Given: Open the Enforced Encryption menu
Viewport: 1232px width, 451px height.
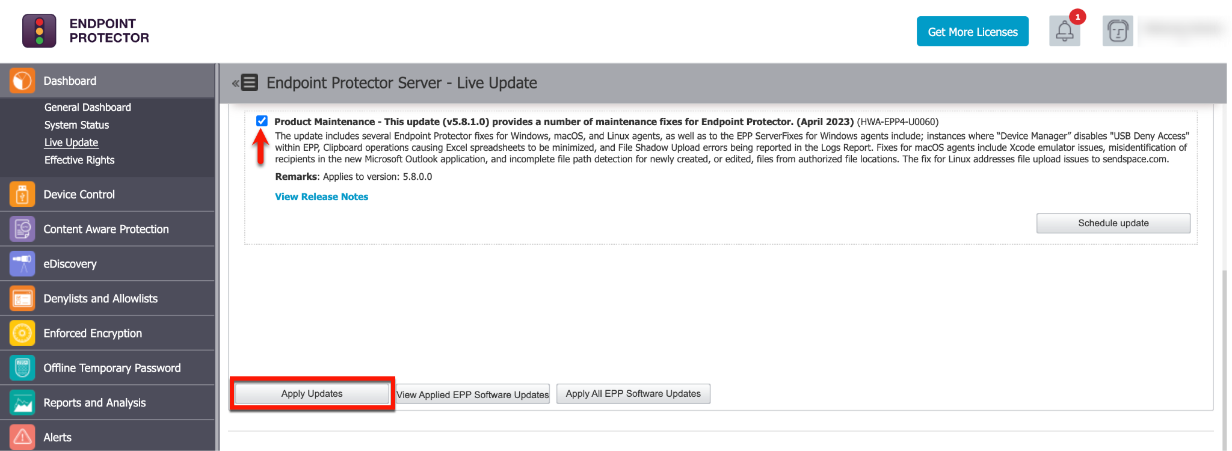Looking at the screenshot, I should point(107,333).
